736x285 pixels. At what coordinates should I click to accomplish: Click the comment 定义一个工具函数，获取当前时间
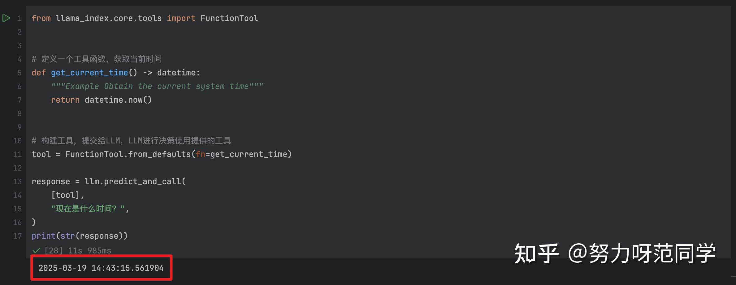[101, 59]
